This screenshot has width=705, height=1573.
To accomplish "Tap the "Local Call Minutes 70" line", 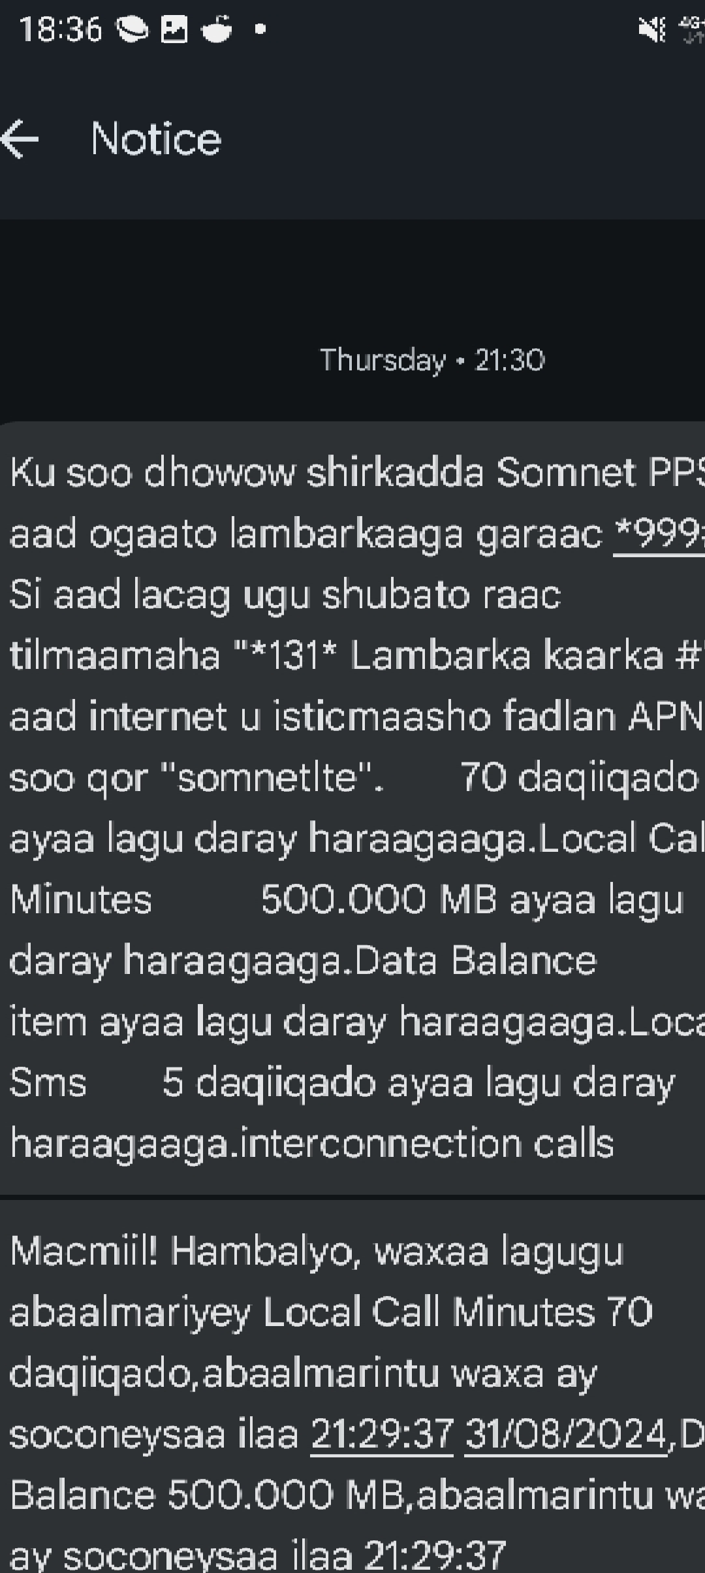I will pos(458,1312).
